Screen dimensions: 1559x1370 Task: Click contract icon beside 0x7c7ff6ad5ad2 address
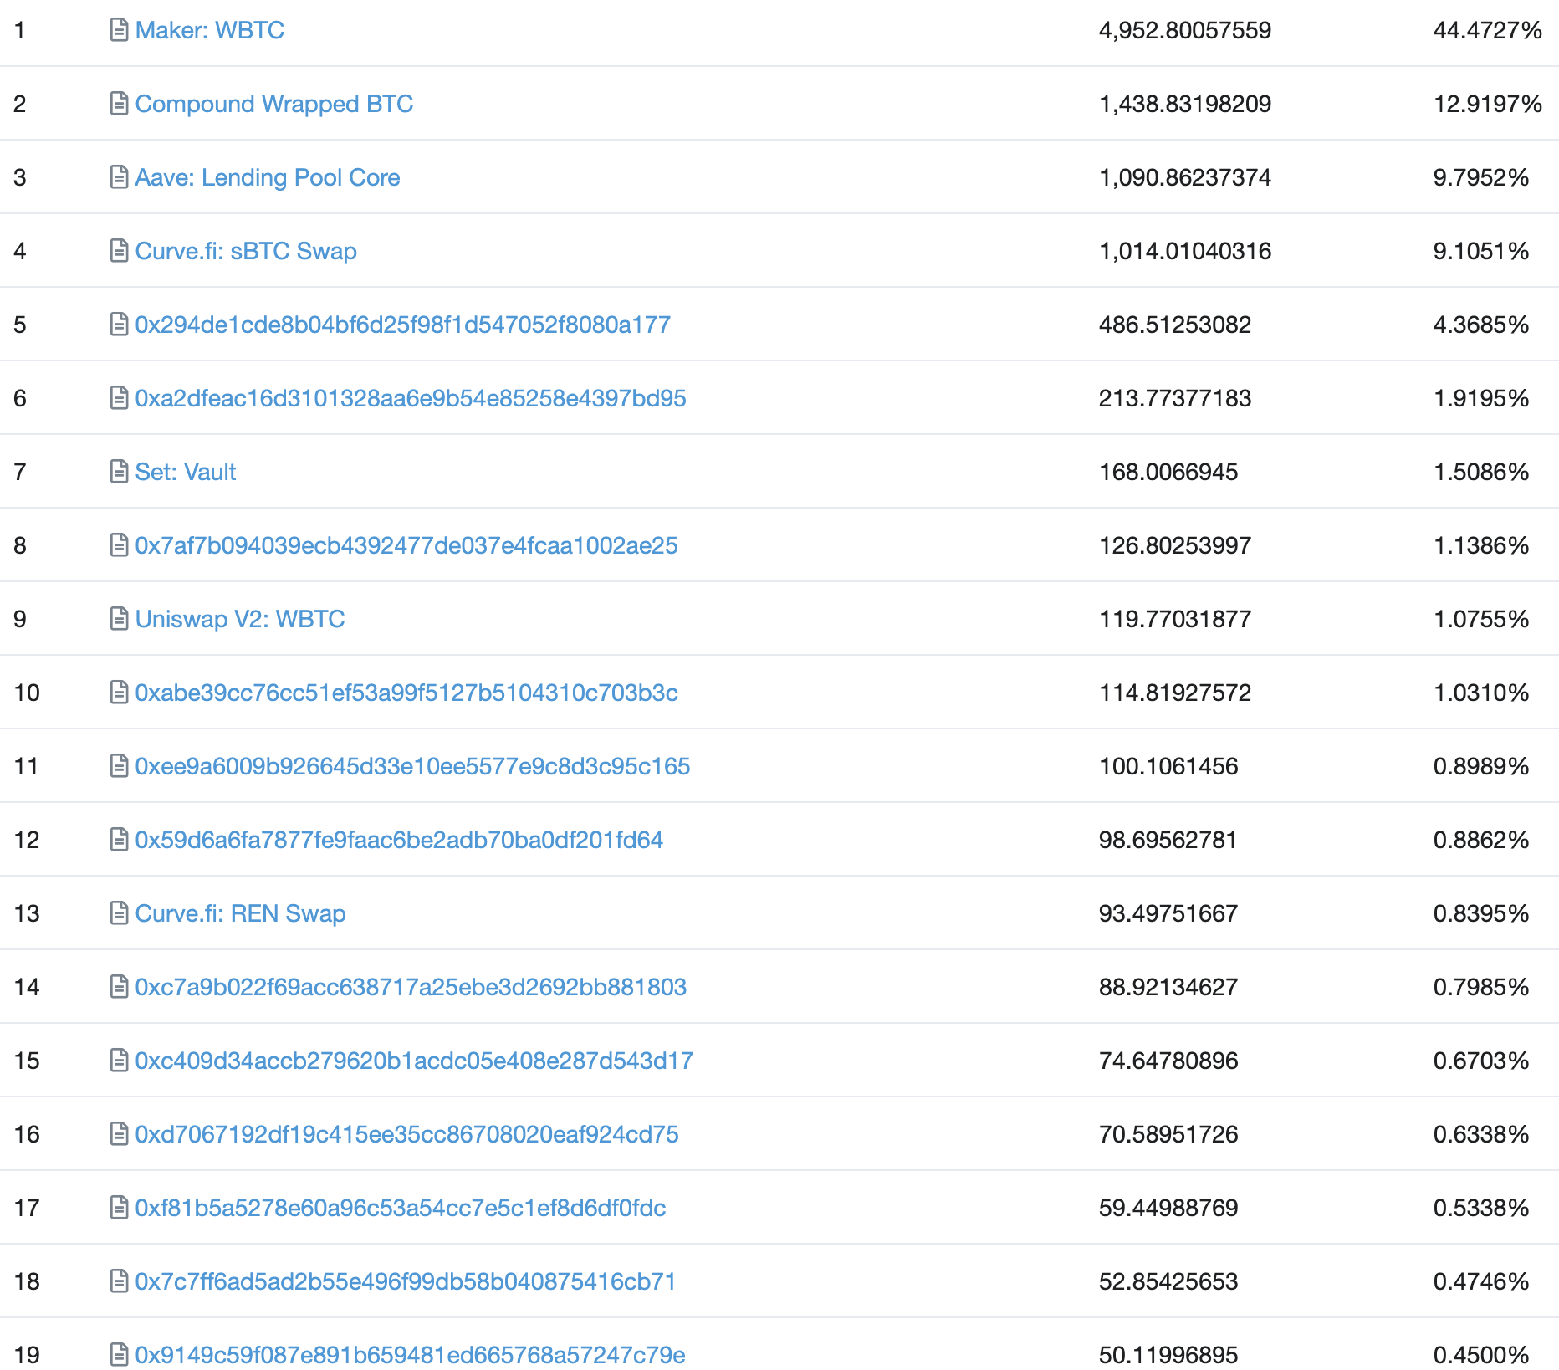point(120,1281)
